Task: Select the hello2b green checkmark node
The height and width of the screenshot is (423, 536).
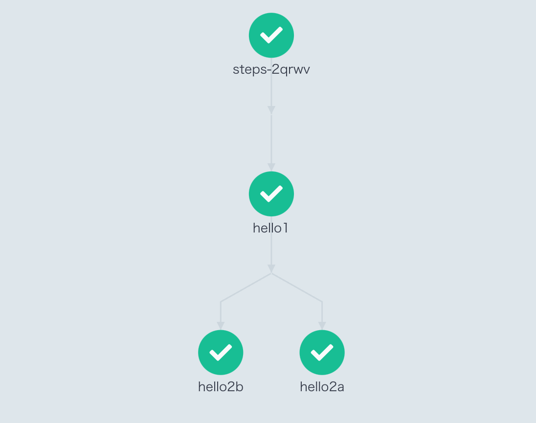Action: (221, 352)
